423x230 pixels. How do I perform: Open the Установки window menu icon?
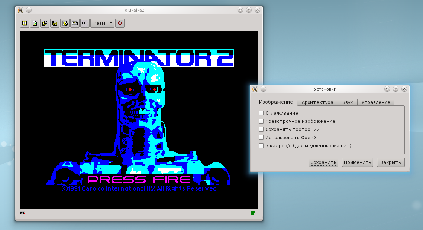point(255,89)
